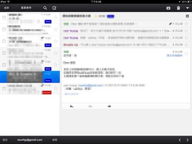
Task: Select checkbox of the 5:00 email
Action: point(4,30)
